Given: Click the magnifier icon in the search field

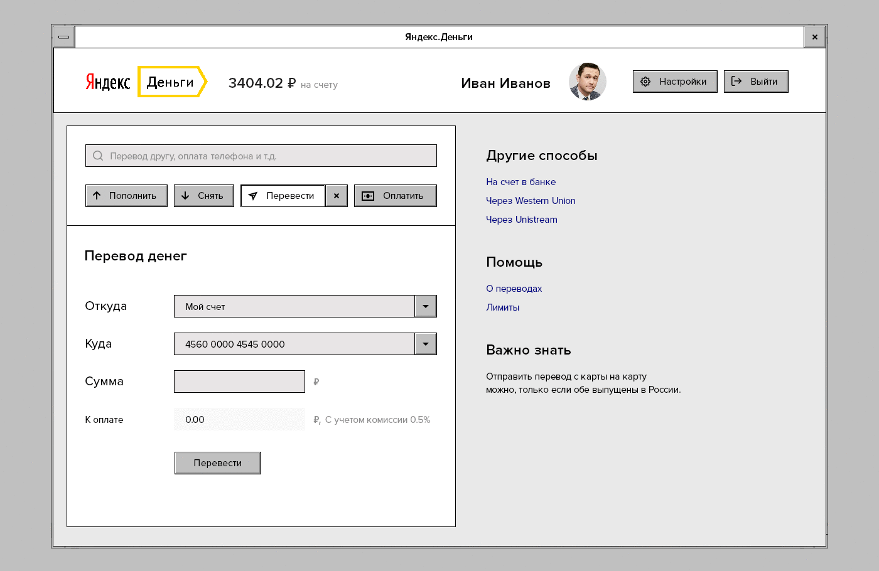Looking at the screenshot, I should pos(98,156).
